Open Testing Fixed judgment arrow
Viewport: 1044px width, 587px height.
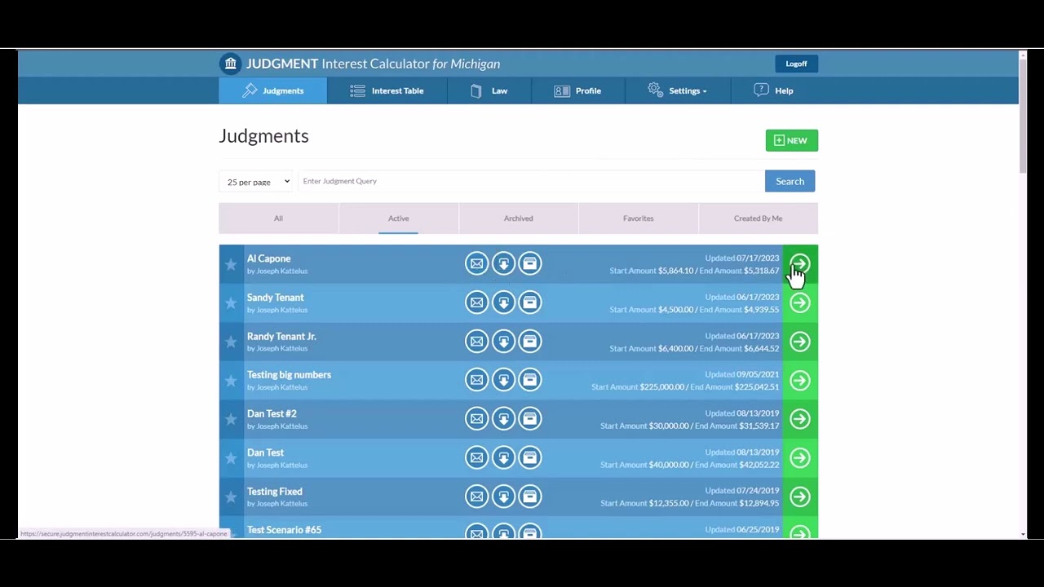pos(800,497)
